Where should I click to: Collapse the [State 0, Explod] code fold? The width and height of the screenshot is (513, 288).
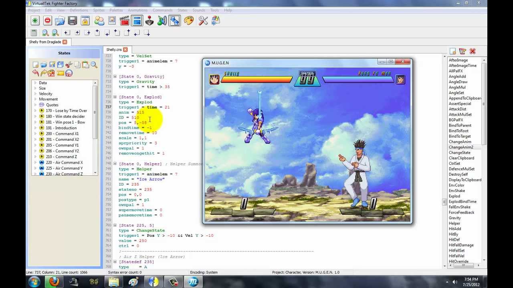(x=115, y=97)
